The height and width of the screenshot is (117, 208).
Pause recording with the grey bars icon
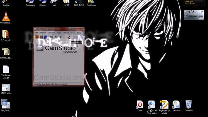[x=41, y=37]
